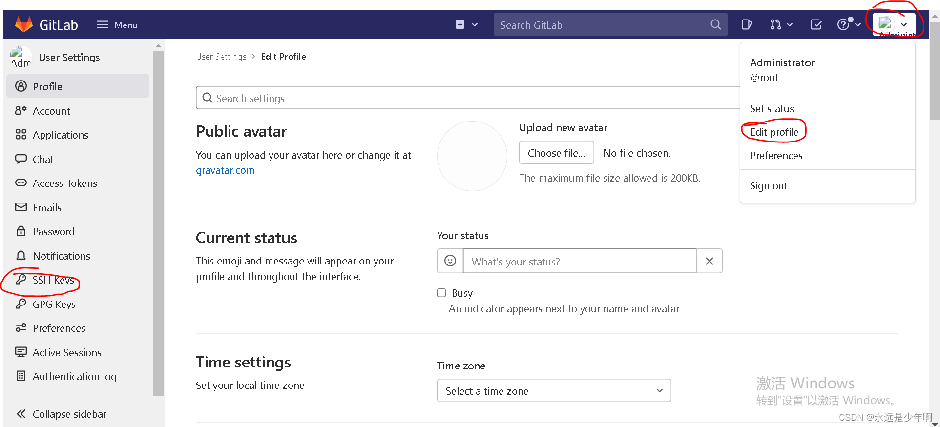Image resolution: width=940 pixels, height=427 pixels.
Task: Clear the status message with X
Action: tap(709, 261)
